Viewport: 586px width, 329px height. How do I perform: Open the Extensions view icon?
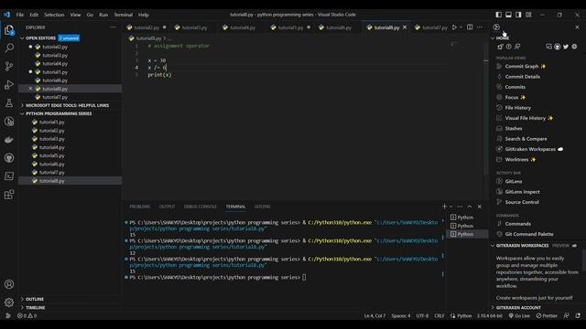tap(9, 195)
